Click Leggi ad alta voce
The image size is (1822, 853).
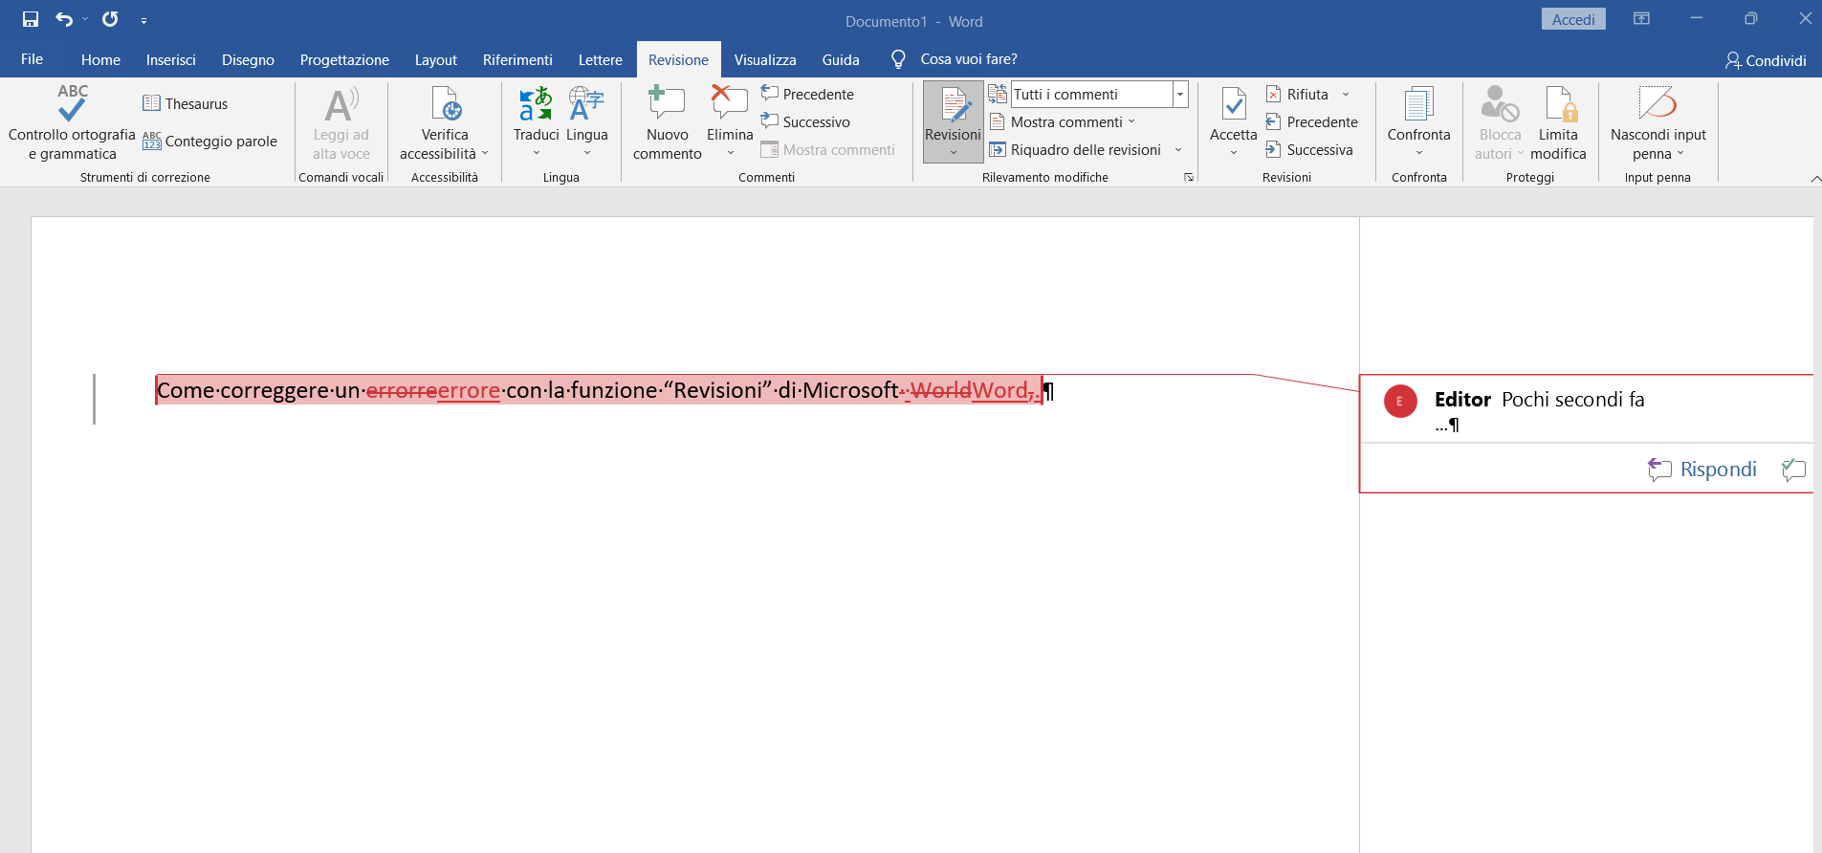pos(341,123)
